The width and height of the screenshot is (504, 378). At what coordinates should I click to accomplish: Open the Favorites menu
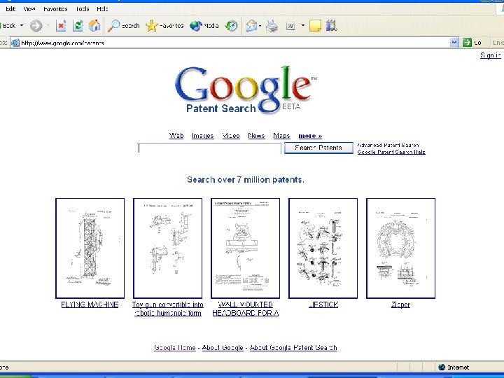[55, 9]
